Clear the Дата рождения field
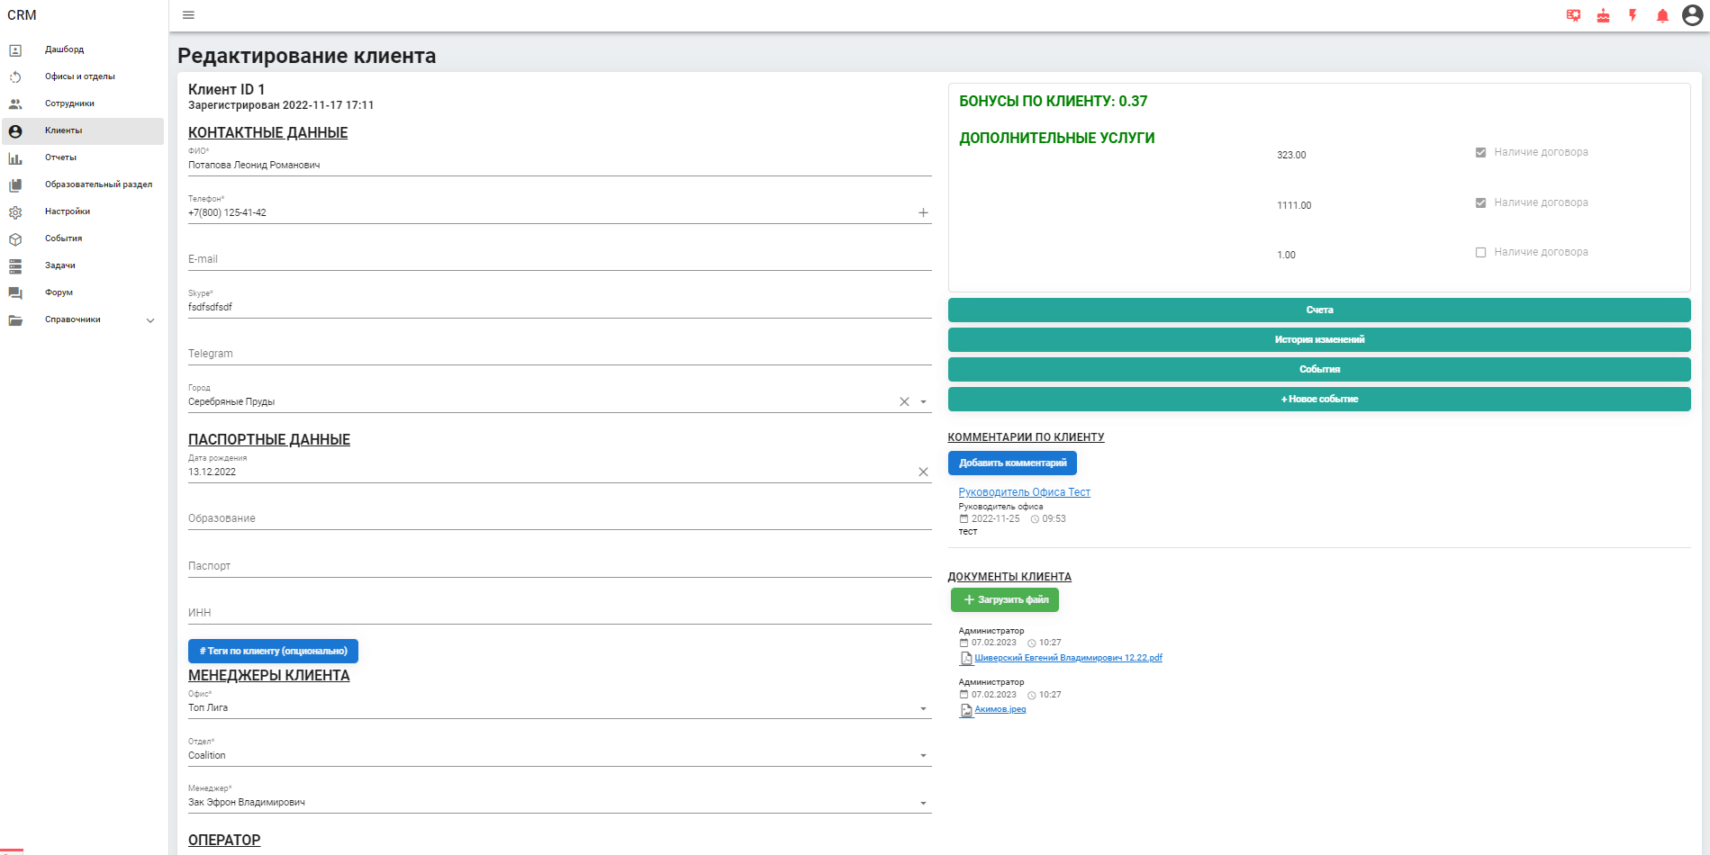The width and height of the screenshot is (1710, 855). click(923, 472)
